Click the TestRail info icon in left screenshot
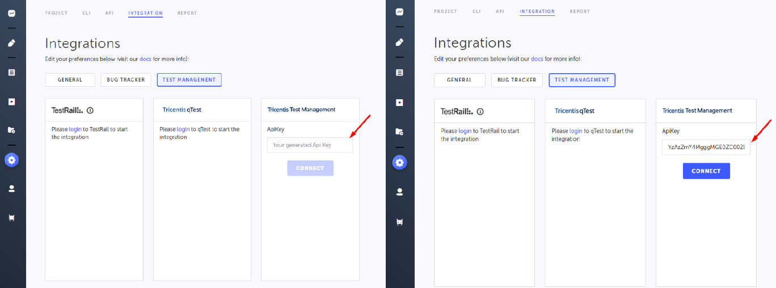Viewport: 776px width, 288px height. pos(90,111)
